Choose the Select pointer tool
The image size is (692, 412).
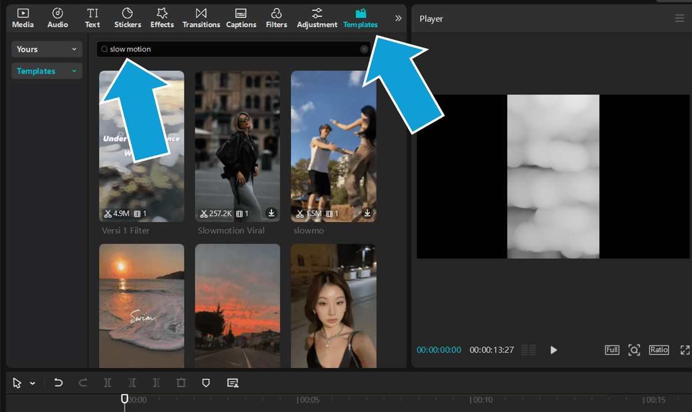(17, 383)
